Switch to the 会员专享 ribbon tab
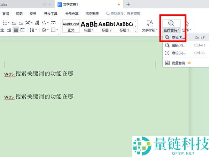The height and width of the screenshot is (157, 209). (72, 14)
